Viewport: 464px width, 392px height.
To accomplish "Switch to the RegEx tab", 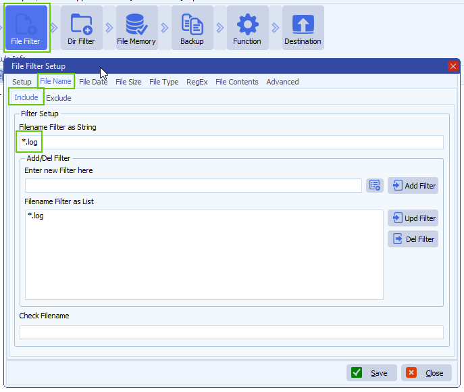I will click(197, 82).
